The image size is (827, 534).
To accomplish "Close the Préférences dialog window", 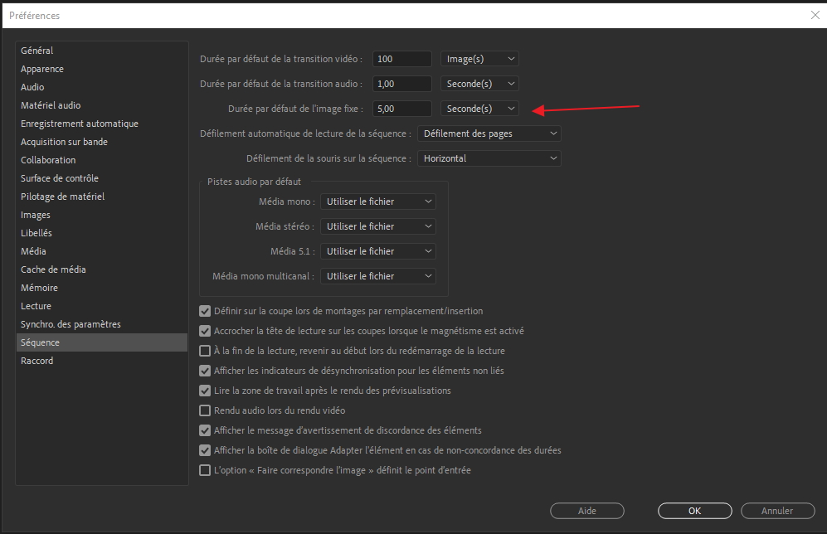I will point(814,15).
